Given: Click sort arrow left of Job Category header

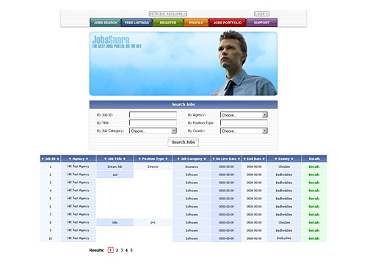Looking at the screenshot, I should [x=178, y=158].
